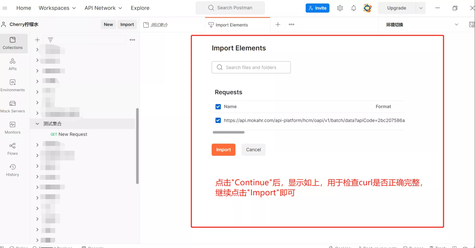The width and height of the screenshot is (475, 248).
Task: Click the Requests table horizontal scrollbar
Action: pyautogui.click(x=229, y=132)
